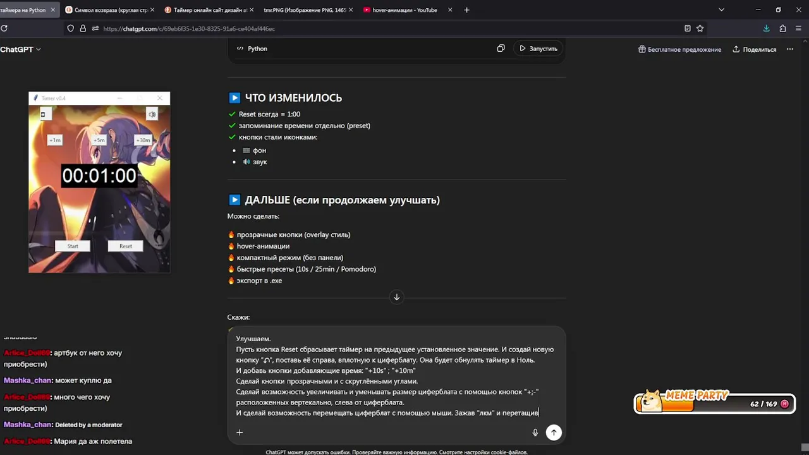Copy the Python code block

[x=501, y=49]
